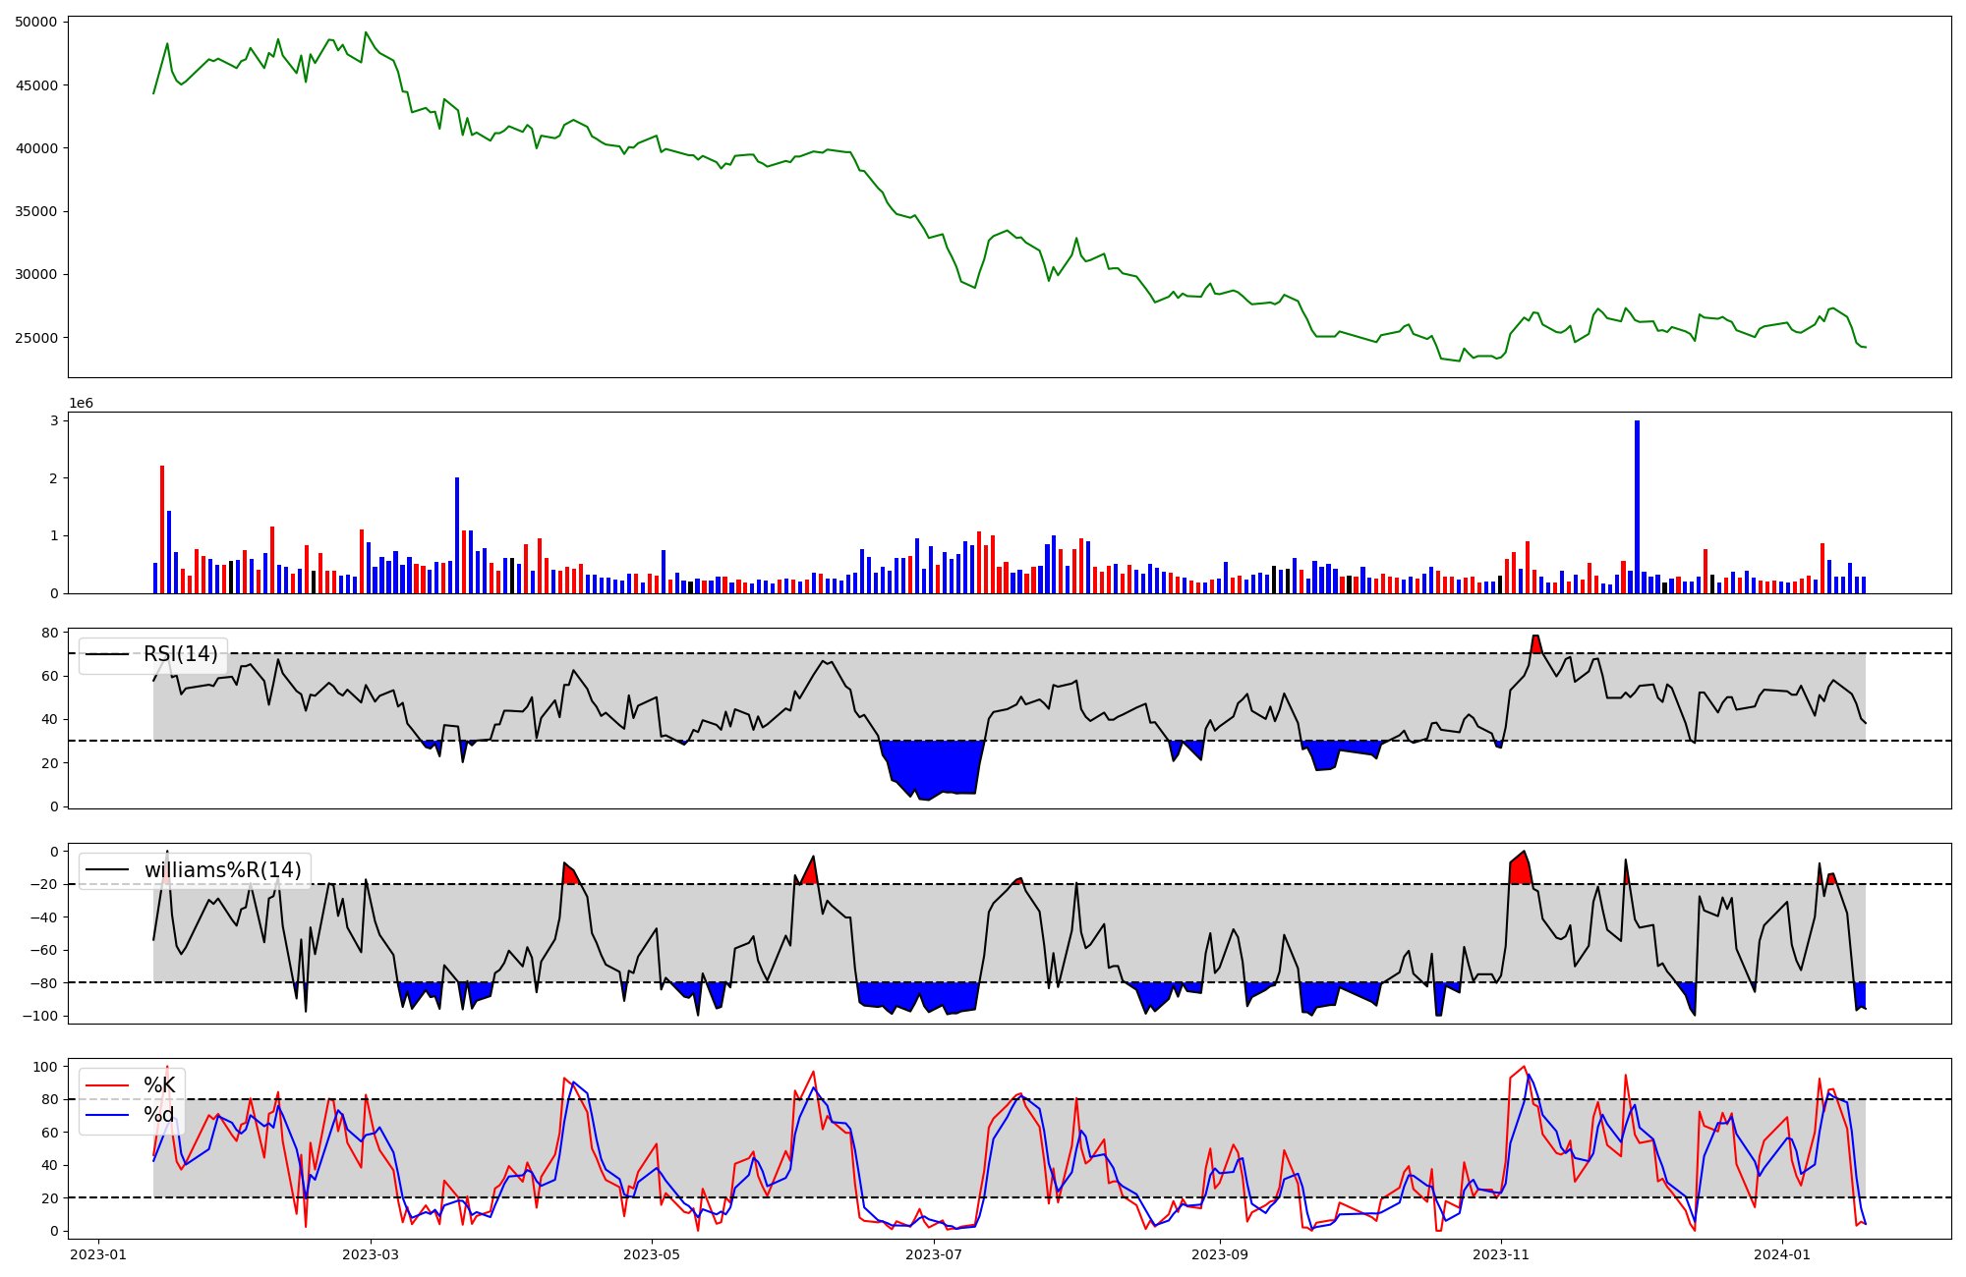Screen dimensions: 1966x1277
Task: Click the 2023-05 x-axis tick label
Action: coord(652,1253)
